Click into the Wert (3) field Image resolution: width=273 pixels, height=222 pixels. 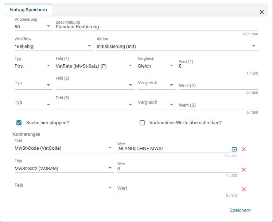(218, 105)
